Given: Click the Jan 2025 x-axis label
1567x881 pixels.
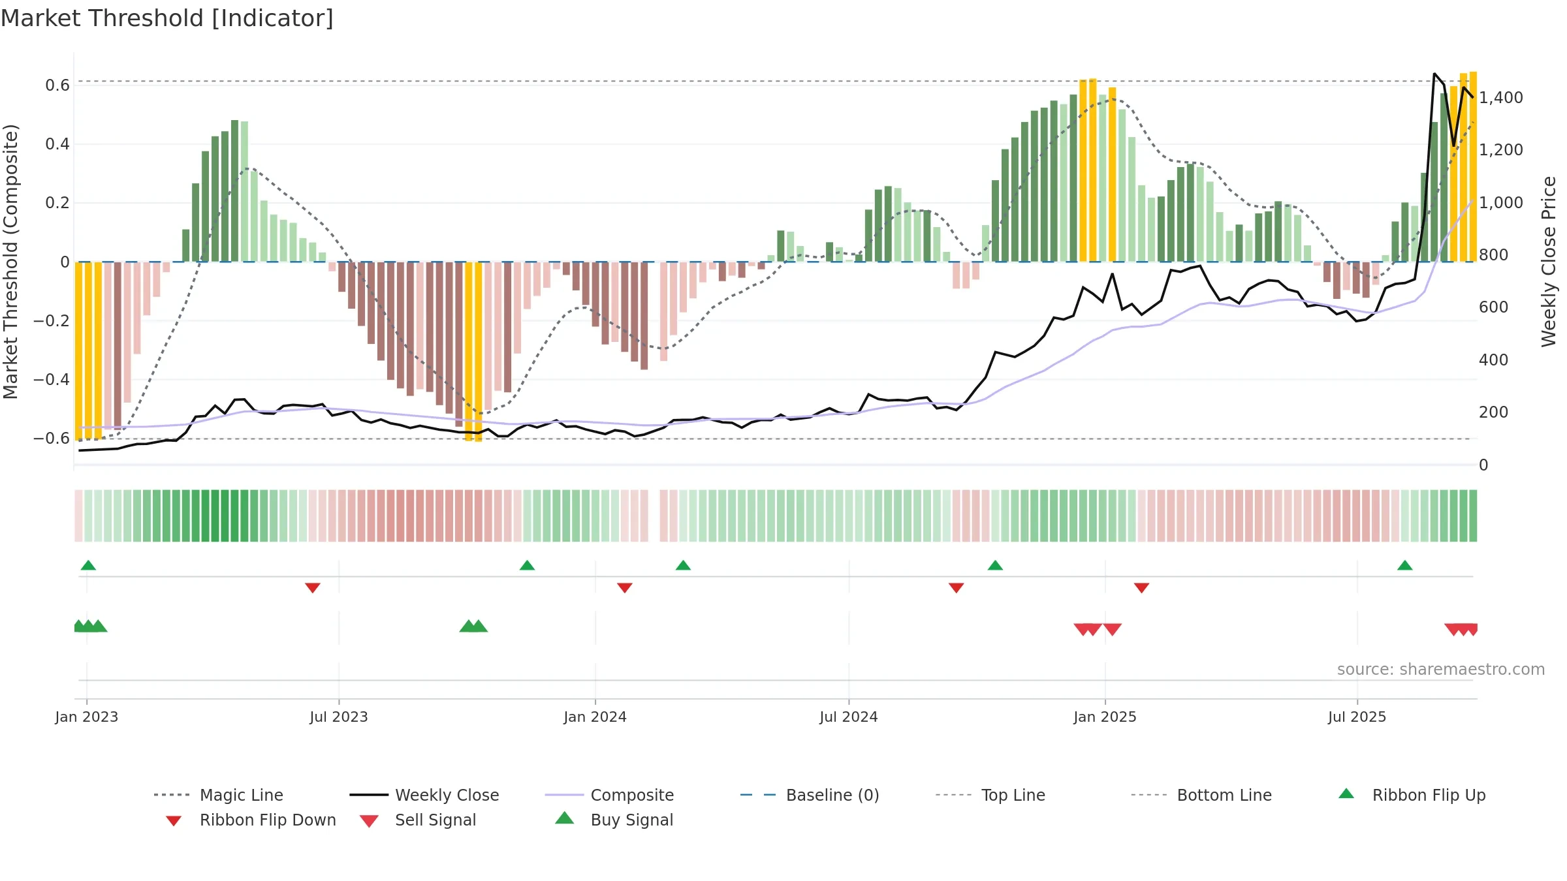Looking at the screenshot, I should coord(1105,717).
